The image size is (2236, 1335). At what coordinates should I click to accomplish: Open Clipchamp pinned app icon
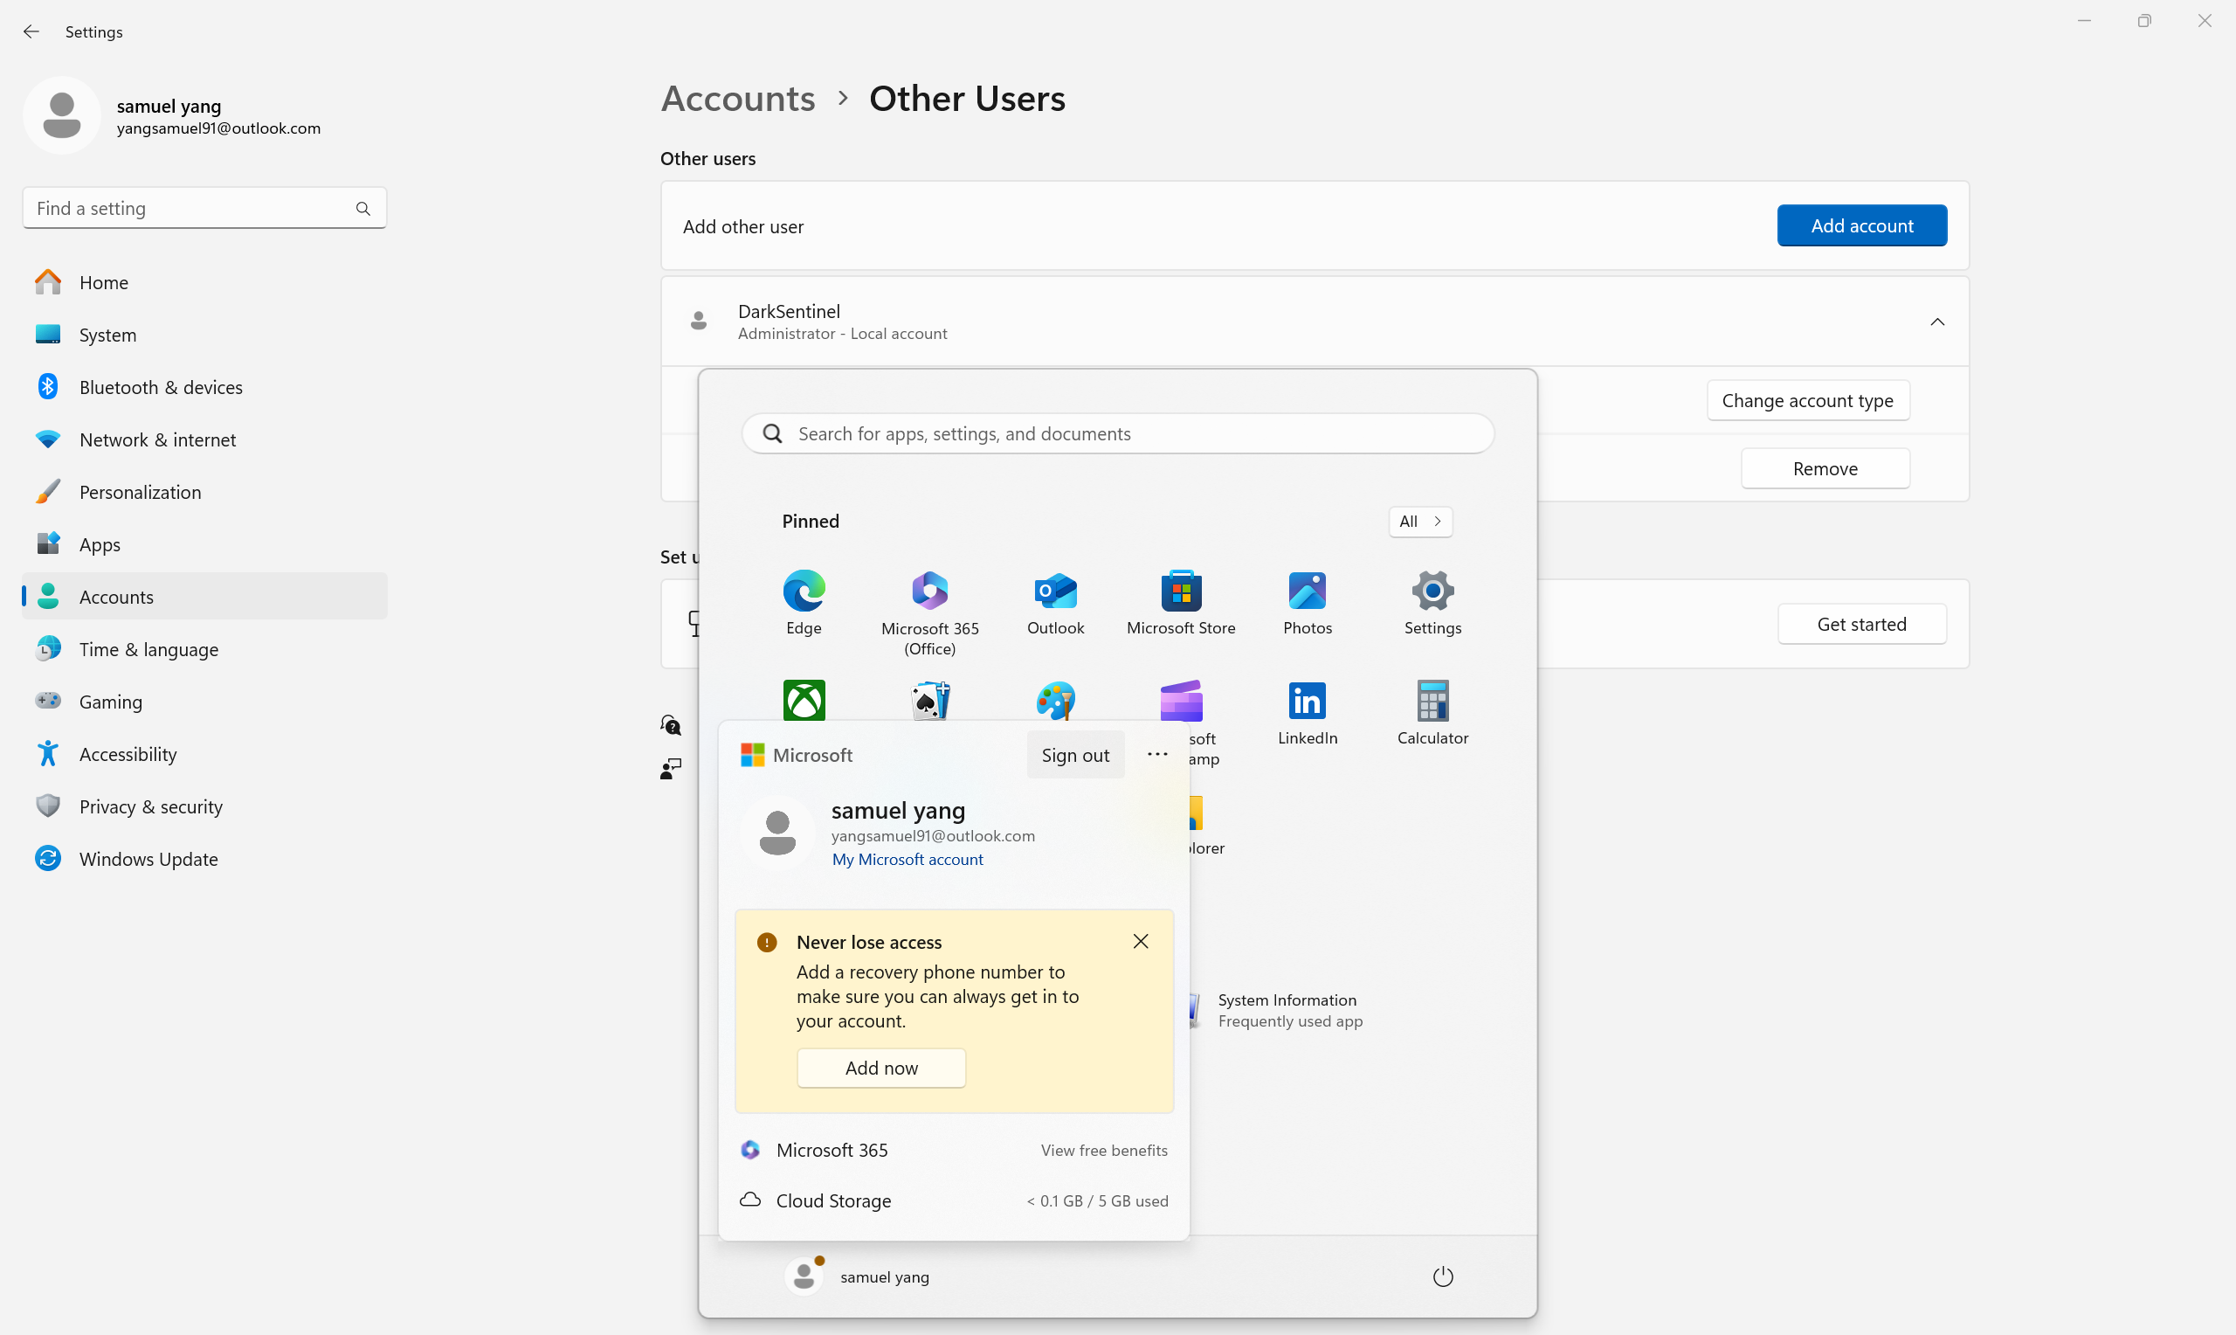(x=1181, y=699)
